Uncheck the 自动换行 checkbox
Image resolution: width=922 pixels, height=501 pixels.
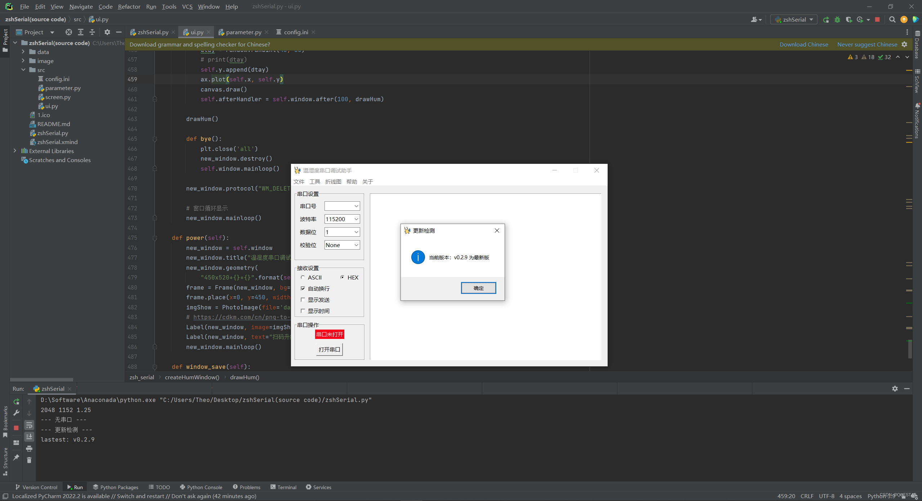pos(303,288)
